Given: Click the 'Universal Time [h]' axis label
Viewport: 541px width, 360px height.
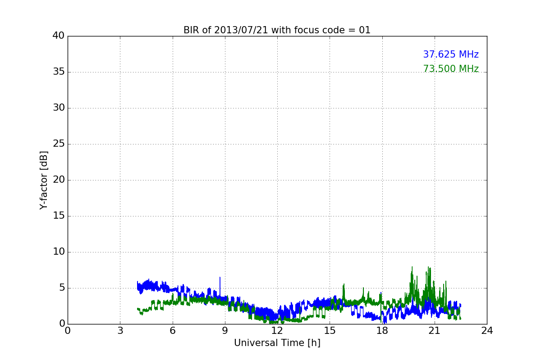Looking at the screenshot, I should coord(277,343).
